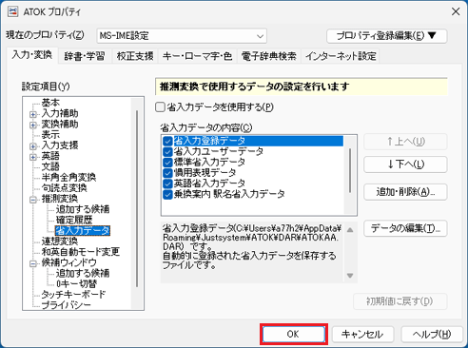Select 0キー切替 in the tree

76,283
